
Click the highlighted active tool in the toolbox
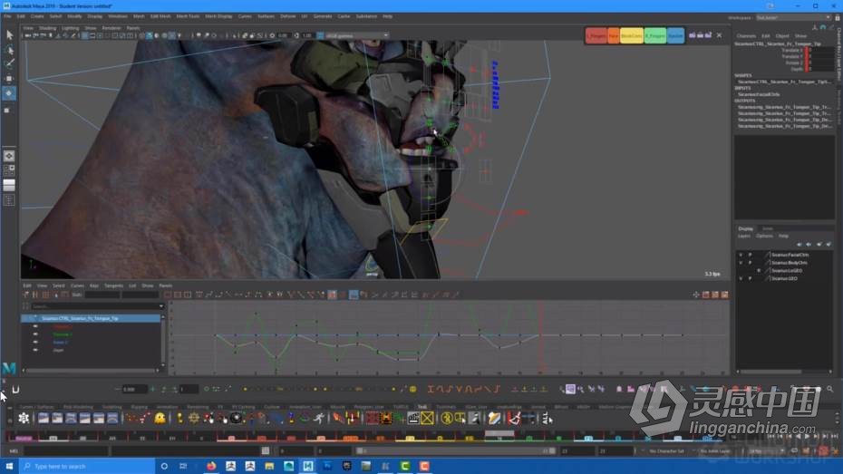coord(9,93)
